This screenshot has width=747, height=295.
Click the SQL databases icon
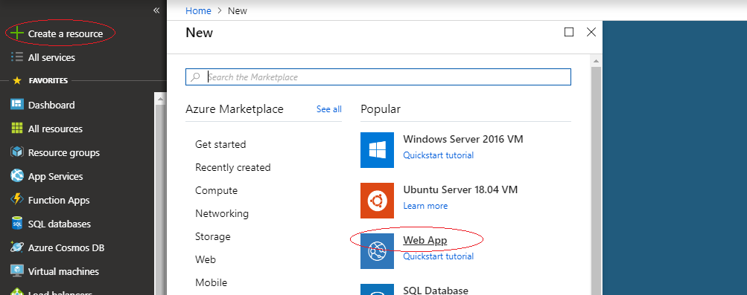(x=16, y=224)
